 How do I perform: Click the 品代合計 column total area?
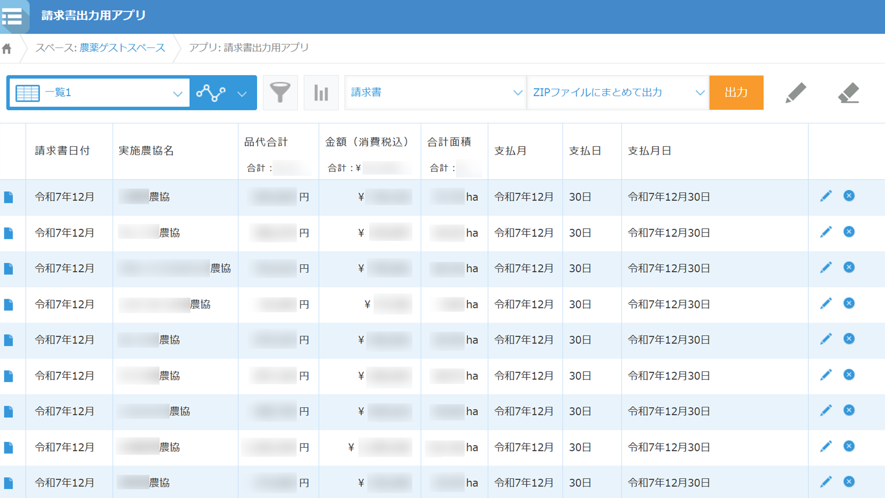(x=278, y=167)
